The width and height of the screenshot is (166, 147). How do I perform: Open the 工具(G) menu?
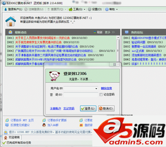point(75,9)
